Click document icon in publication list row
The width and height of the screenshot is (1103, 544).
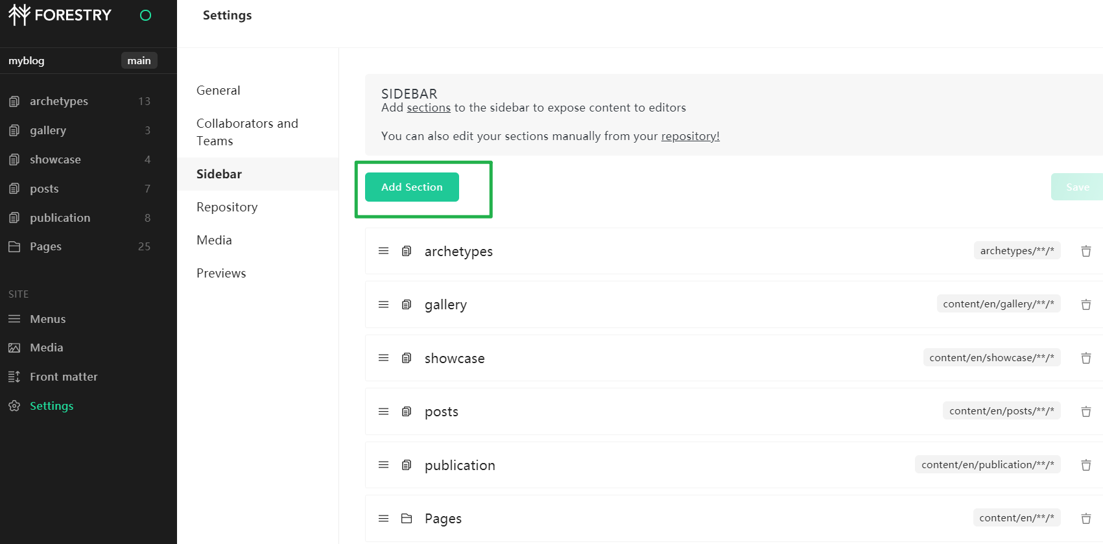click(x=407, y=465)
